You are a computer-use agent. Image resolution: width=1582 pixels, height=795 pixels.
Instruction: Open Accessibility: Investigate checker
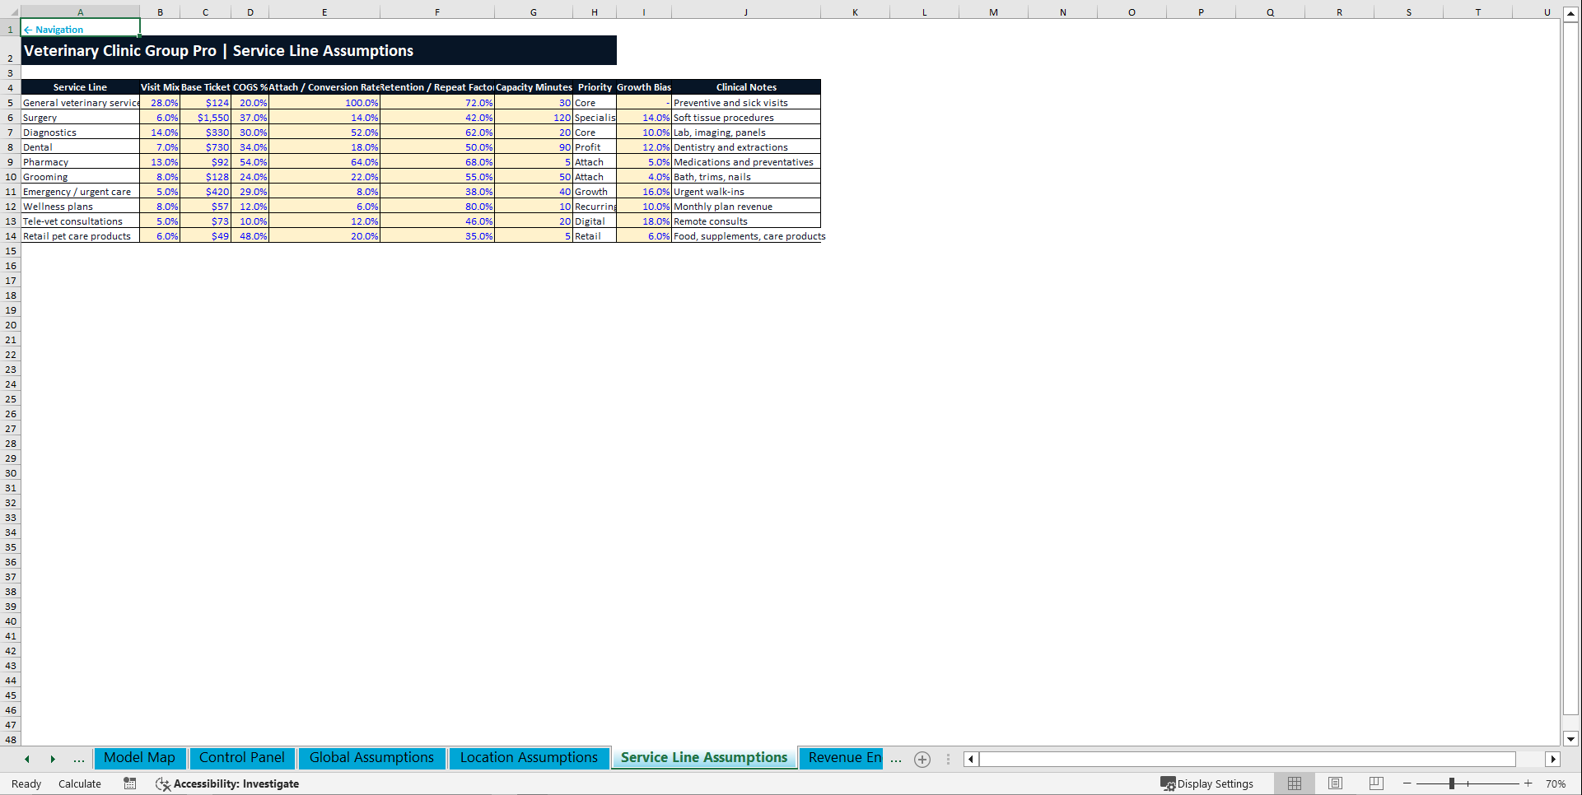[227, 783]
